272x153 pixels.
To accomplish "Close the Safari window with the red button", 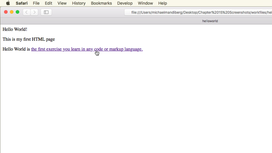I will pos(6,12).
